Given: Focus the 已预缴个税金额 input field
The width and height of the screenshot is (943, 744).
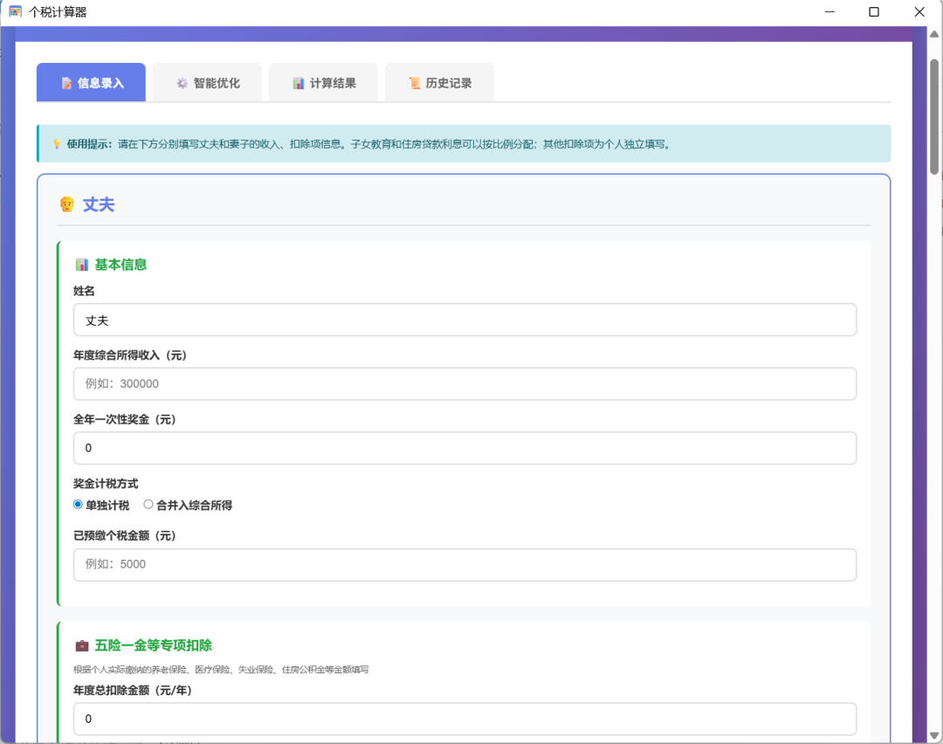Looking at the screenshot, I should click(x=465, y=565).
